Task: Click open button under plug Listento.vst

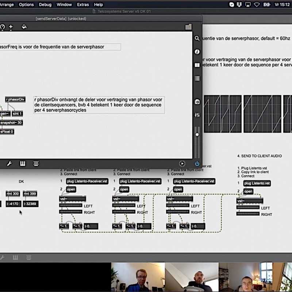Action: click(248, 192)
